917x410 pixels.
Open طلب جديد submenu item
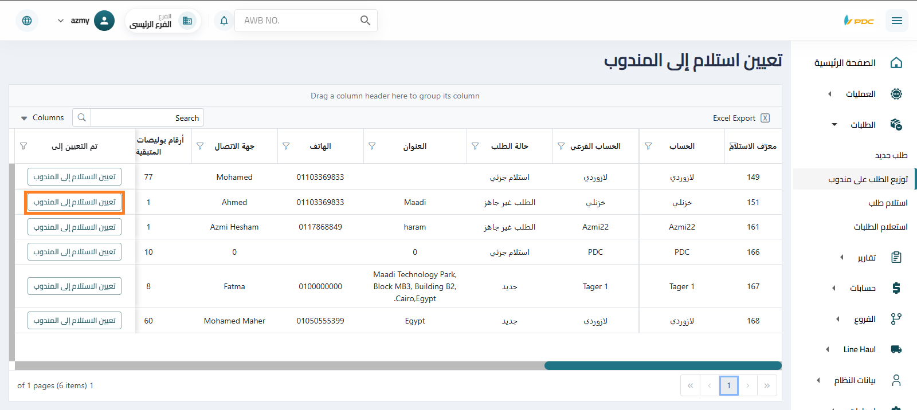point(891,155)
